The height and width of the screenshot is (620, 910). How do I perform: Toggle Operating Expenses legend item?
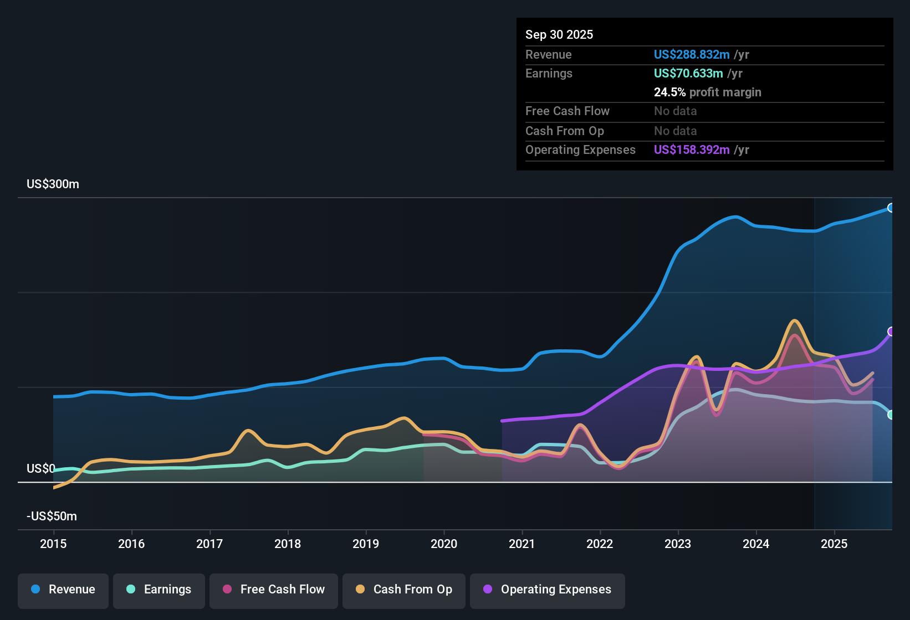point(548,590)
